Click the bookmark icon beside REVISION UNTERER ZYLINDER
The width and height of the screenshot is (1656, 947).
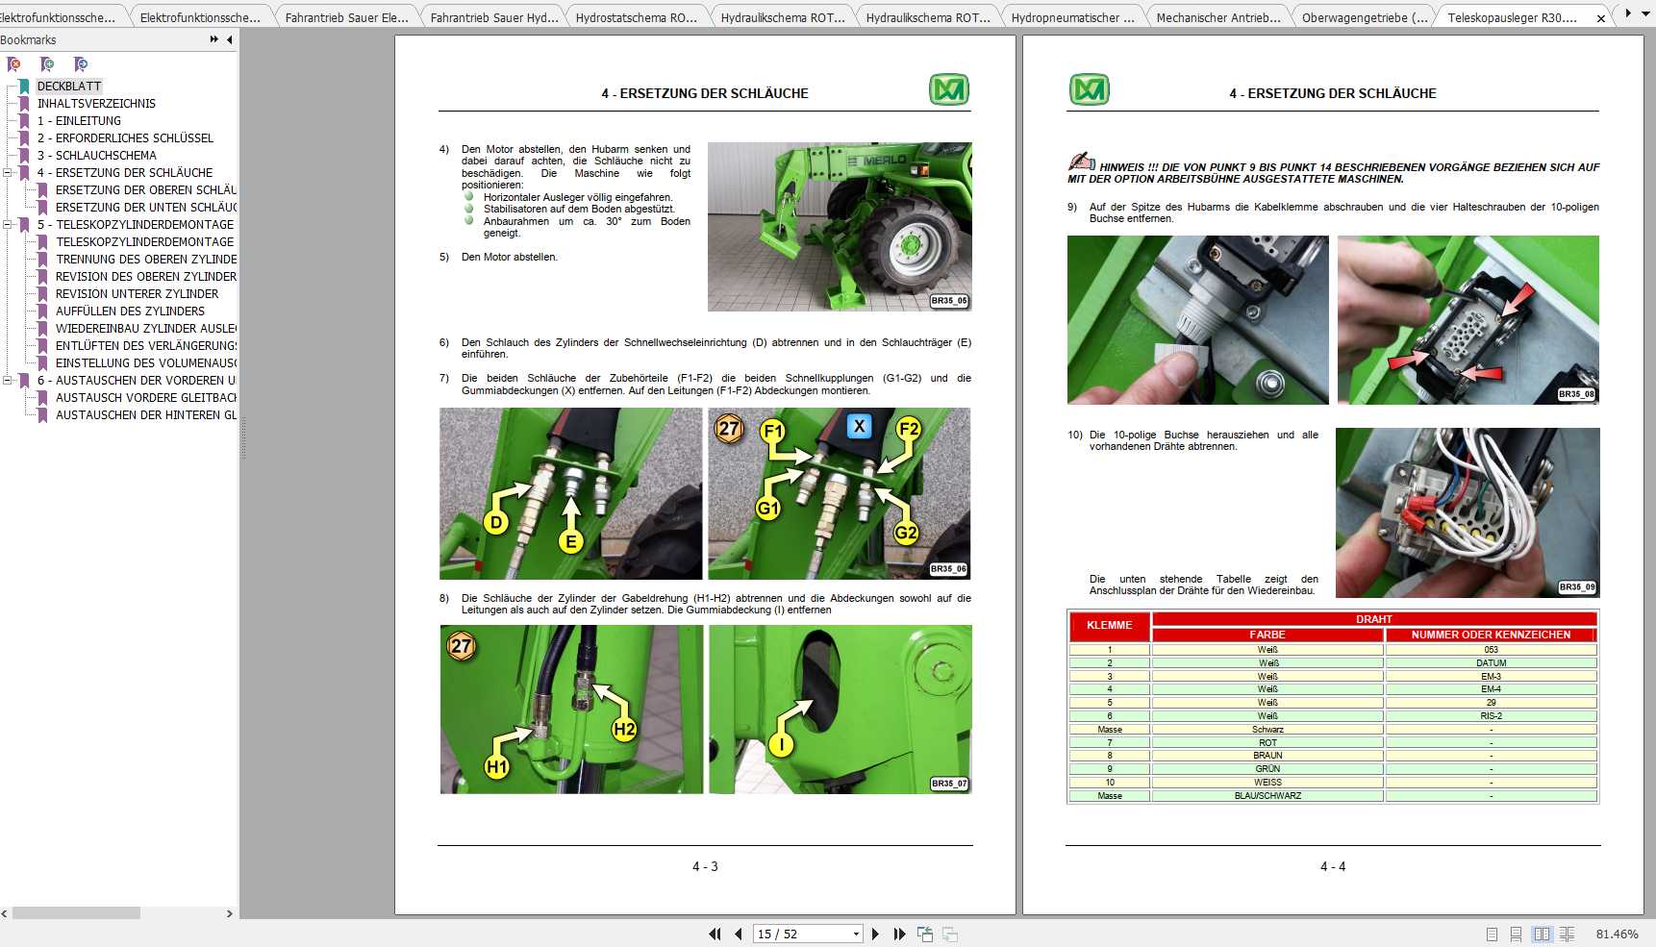(x=42, y=294)
